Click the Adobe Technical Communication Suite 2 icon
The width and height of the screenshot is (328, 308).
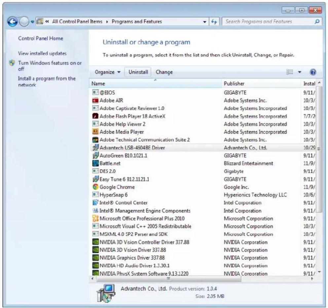point(95,140)
